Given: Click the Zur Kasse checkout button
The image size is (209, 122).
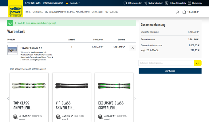Looking at the screenshot, I should tap(170, 71).
